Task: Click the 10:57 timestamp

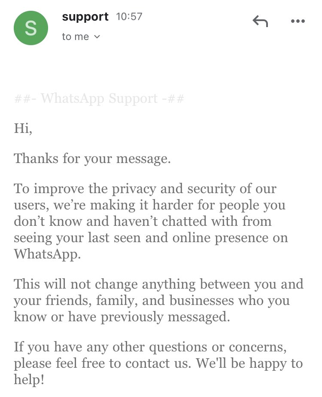Action: pos(130,17)
